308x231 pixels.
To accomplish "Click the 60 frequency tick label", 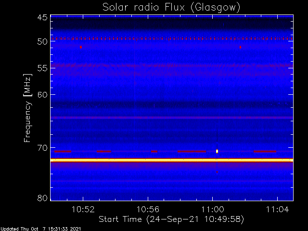I will pos(42,94).
